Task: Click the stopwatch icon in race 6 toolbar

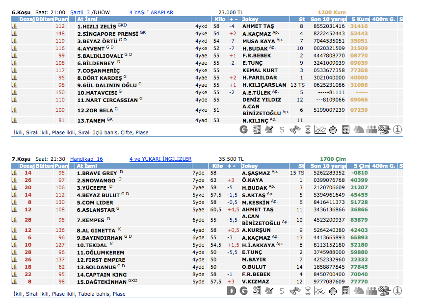Action: click(333, 129)
